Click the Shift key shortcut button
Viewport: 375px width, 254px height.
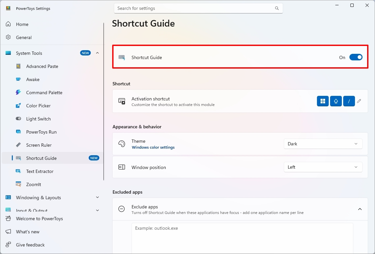336,101
